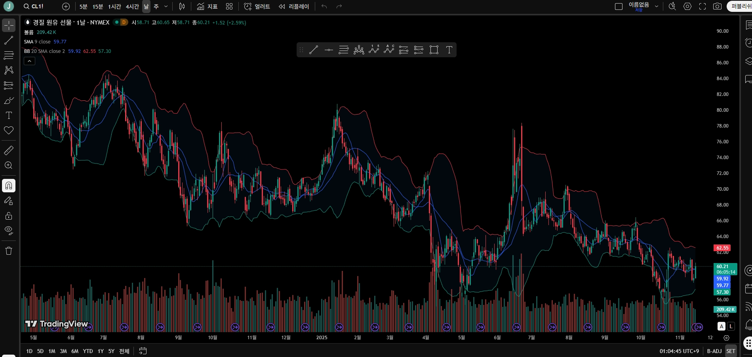This screenshot has height=357, width=752.
Task: Toggle lock all drawings
Action: [x=9, y=216]
